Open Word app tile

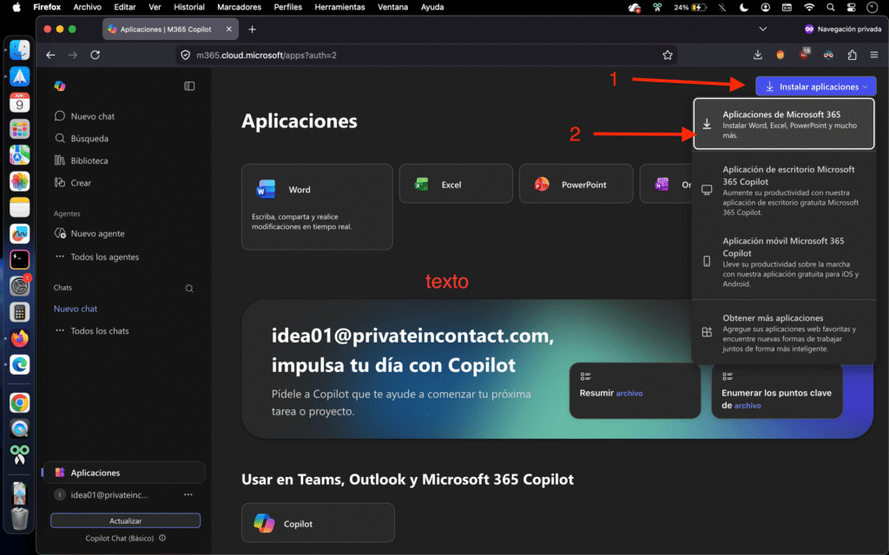coord(317,206)
